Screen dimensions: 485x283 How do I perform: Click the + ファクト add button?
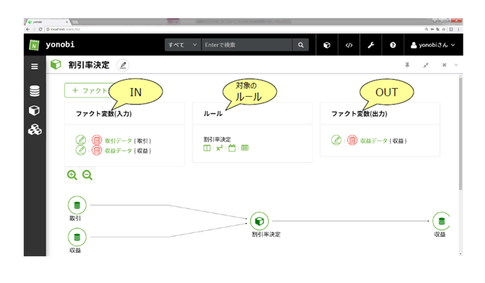click(90, 90)
